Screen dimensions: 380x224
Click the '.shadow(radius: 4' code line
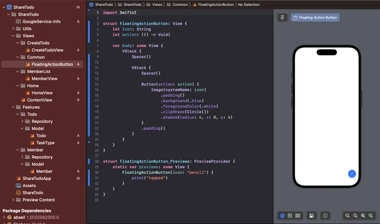click(197, 117)
